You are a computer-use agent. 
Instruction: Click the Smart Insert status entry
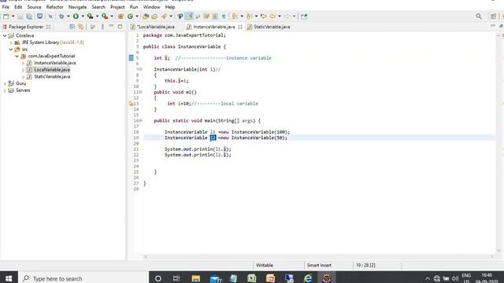[x=319, y=266]
